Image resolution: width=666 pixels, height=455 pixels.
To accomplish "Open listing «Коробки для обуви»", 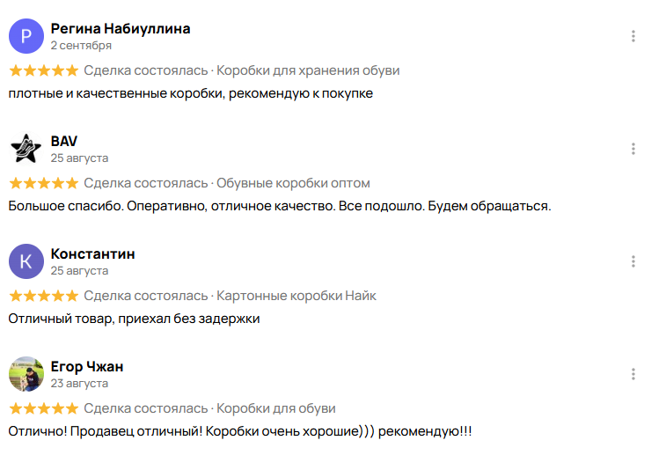I will pyautogui.click(x=275, y=408).
